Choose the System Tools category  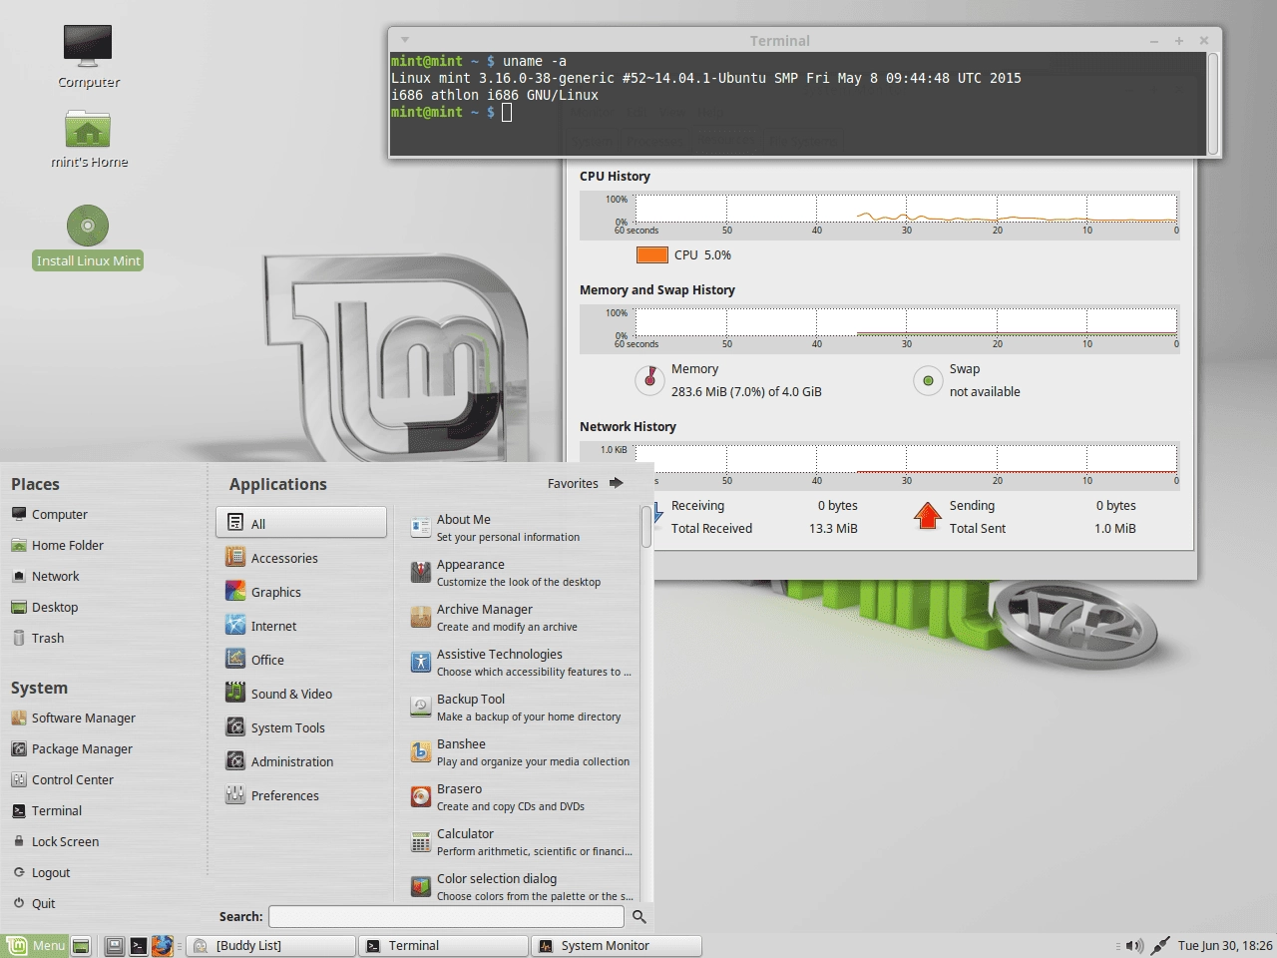coord(301,727)
